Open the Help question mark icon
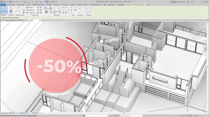The height and width of the screenshot is (117, 209). tap(192, 2)
